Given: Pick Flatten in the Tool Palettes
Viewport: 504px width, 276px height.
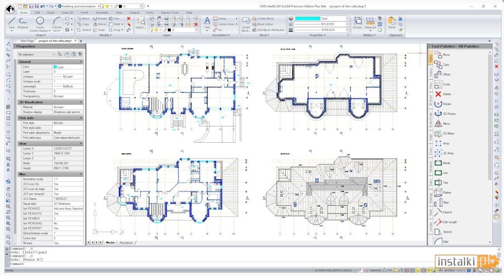Looking at the screenshot, I should click(x=443, y=192).
